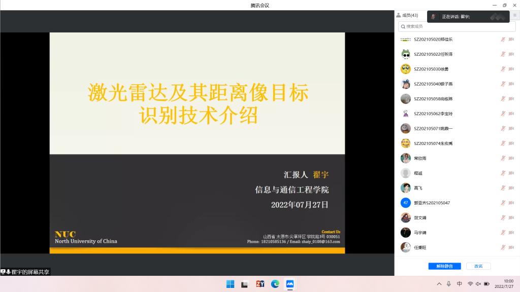Click the 搜索成员 member search field
The height and width of the screenshot is (292, 520).
[x=457, y=26]
